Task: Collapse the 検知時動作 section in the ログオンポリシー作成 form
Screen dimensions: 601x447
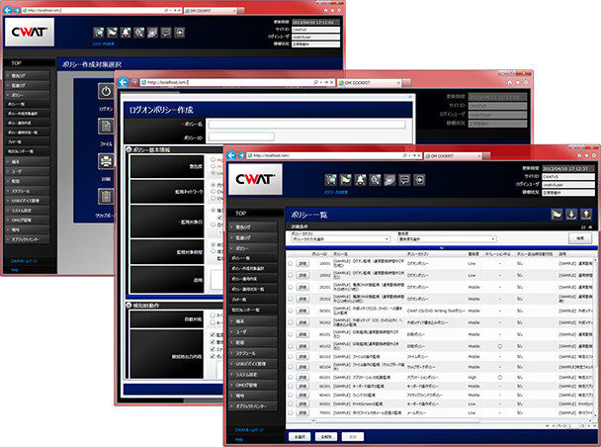Action: pyautogui.click(x=129, y=306)
